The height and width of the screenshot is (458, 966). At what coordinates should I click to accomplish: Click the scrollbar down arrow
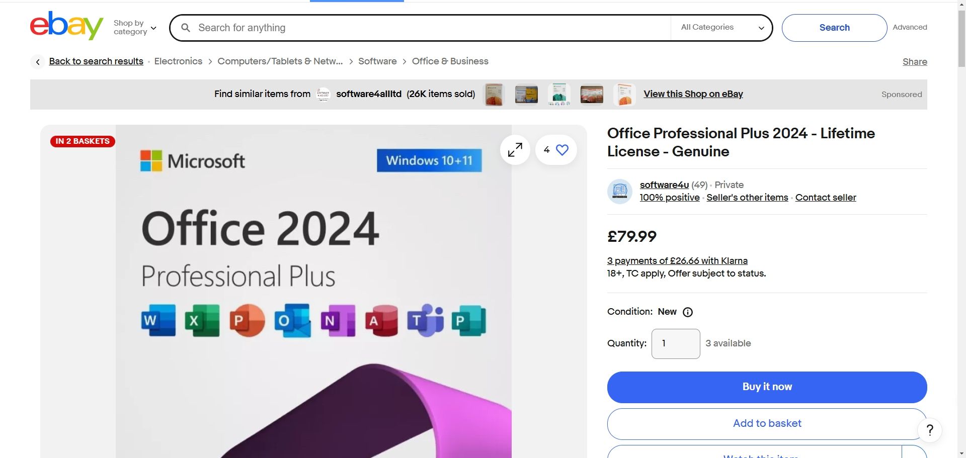[x=961, y=454]
